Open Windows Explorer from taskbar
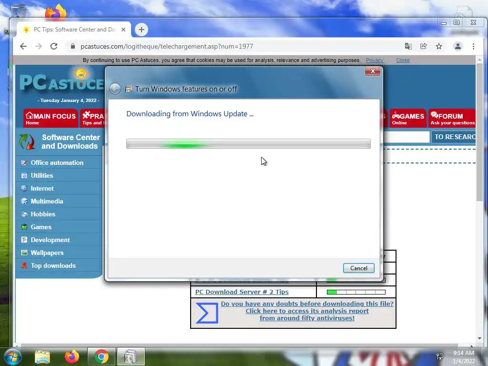The image size is (488, 366). pyautogui.click(x=42, y=356)
